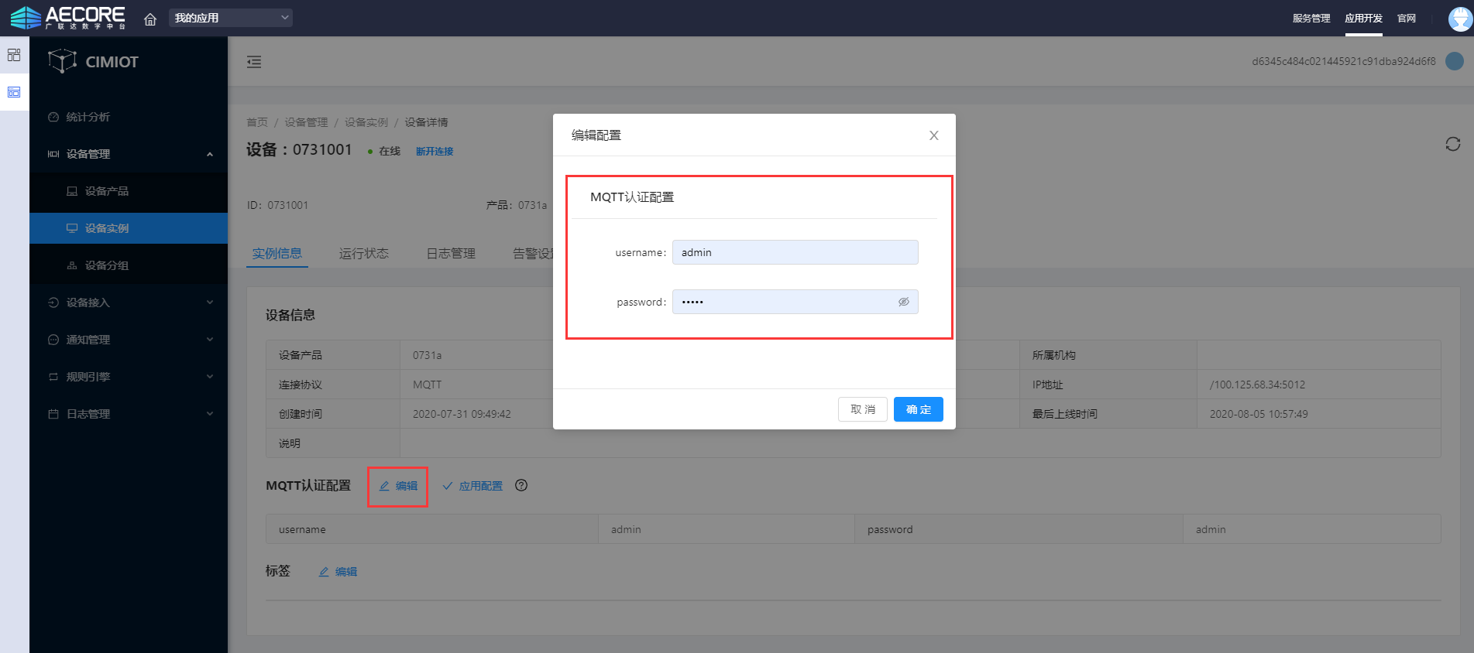Click the help question mark icon
This screenshot has height=653, width=1474.
(x=521, y=485)
